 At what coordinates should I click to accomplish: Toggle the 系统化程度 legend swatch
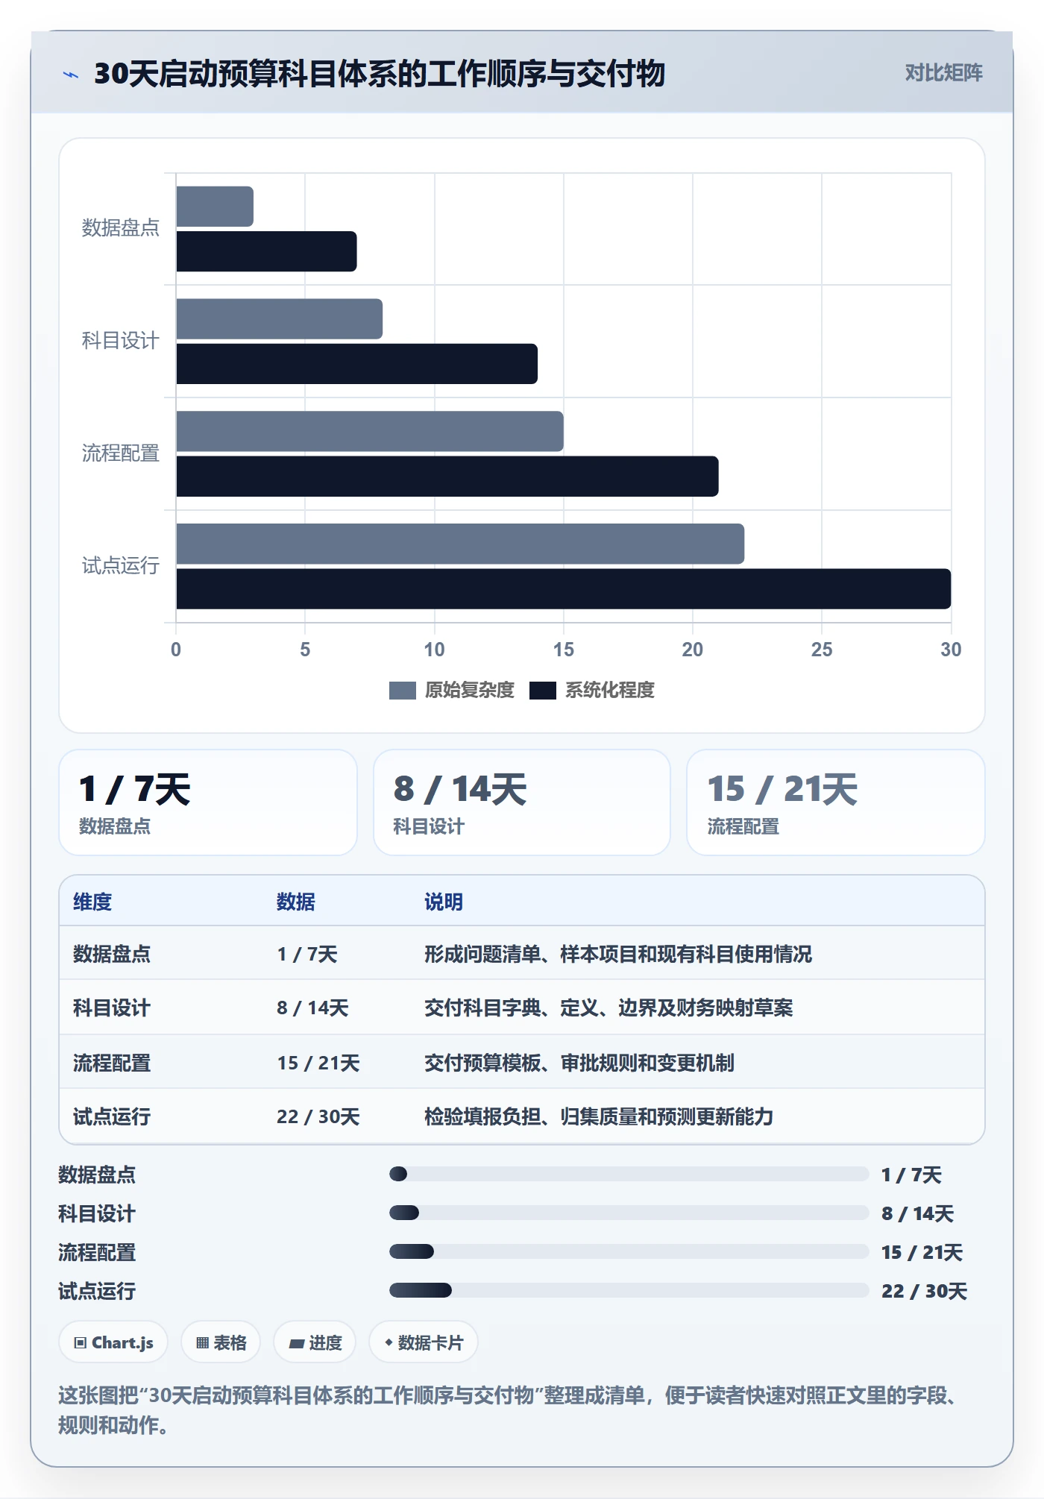click(x=542, y=691)
